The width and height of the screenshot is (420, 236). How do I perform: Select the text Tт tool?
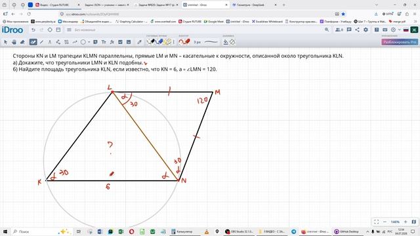(x=104, y=42)
